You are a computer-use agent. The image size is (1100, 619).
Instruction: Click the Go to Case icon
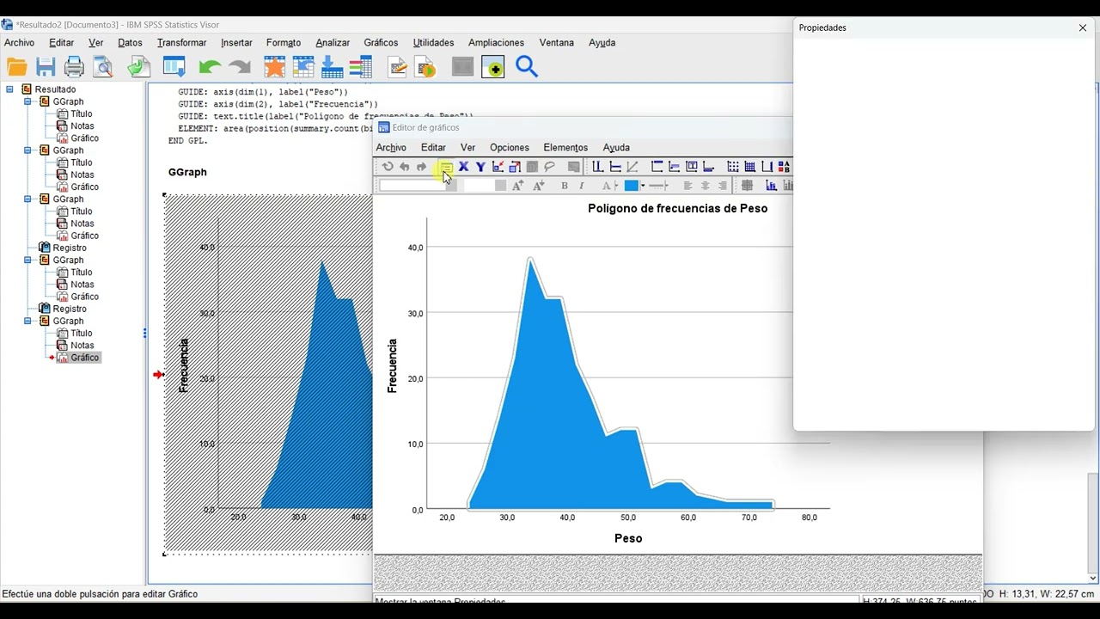pos(303,67)
